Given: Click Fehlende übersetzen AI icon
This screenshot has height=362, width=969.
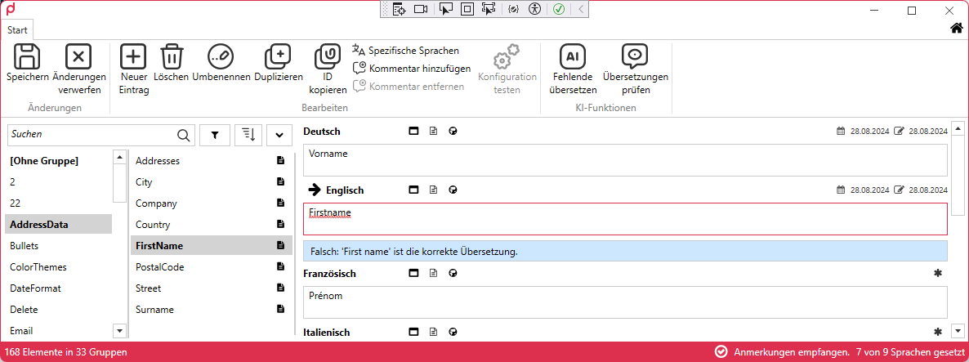Looking at the screenshot, I should click(x=573, y=57).
